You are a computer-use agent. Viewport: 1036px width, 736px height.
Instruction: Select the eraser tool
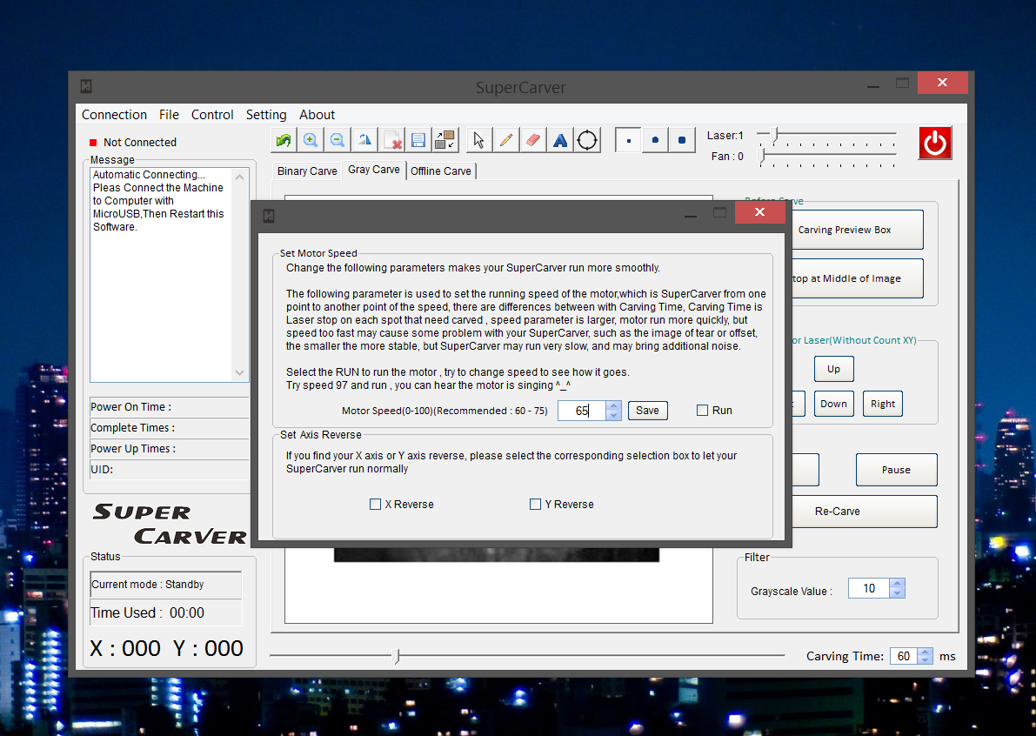coord(533,140)
